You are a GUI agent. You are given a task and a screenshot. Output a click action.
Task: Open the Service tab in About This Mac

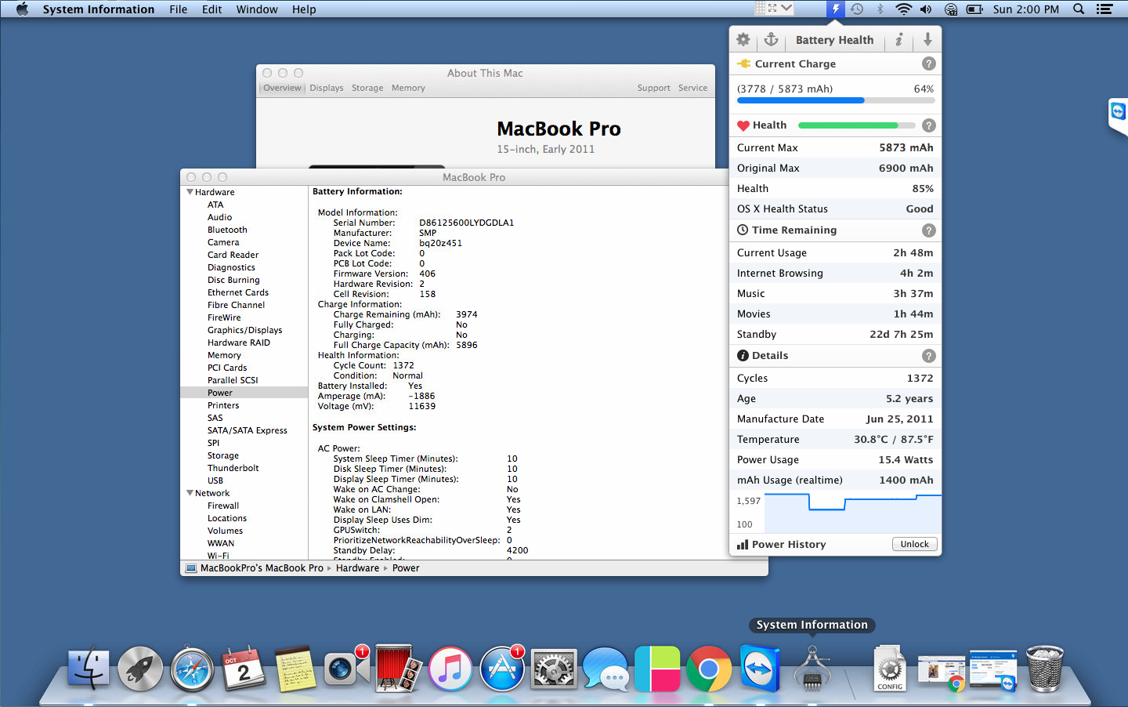coord(692,88)
